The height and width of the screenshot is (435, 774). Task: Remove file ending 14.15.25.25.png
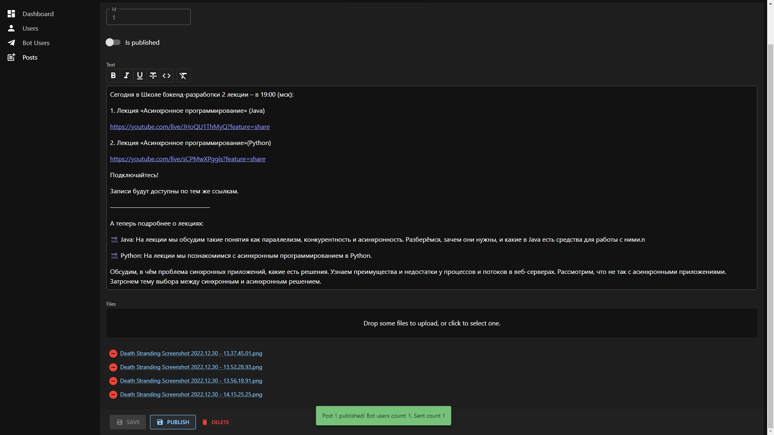point(113,395)
